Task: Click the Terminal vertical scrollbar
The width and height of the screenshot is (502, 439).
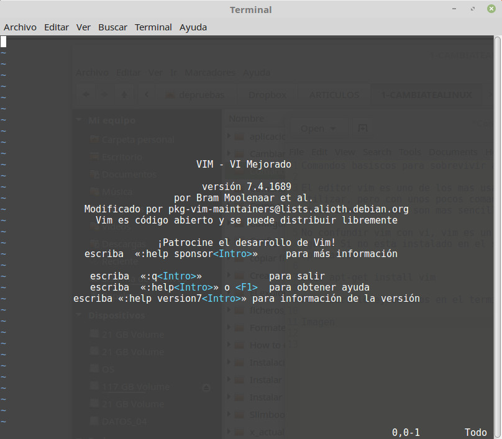Action: pos(498,237)
